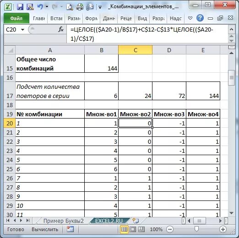This screenshot has width=239, height=238.
Task: Select cell D17 containing 72
Action: pos(169,91)
